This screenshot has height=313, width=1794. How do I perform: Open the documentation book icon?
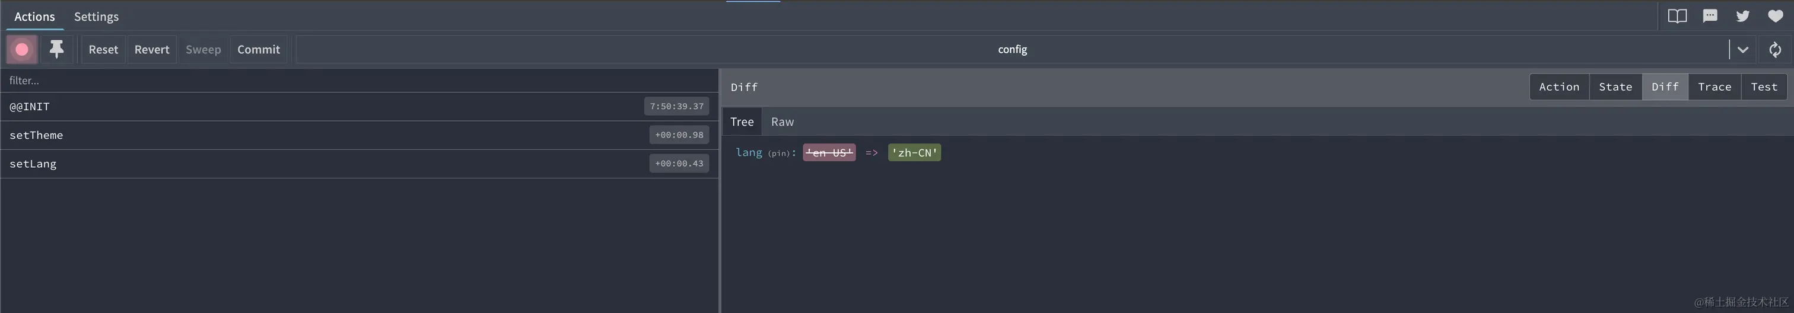coord(1677,16)
